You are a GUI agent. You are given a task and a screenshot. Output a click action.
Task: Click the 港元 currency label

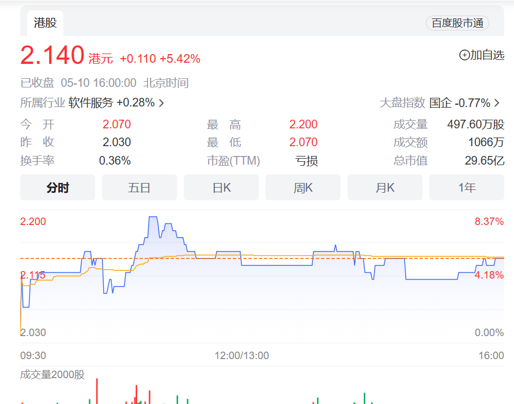(x=101, y=59)
